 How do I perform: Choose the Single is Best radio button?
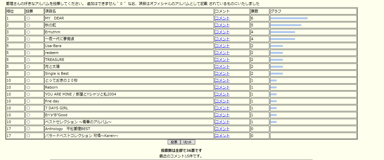[x=28, y=74]
